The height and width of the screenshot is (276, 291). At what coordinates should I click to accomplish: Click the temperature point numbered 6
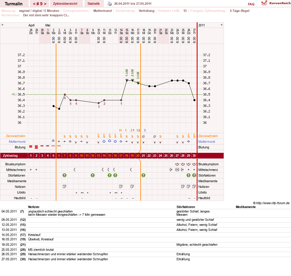click(65, 95)
